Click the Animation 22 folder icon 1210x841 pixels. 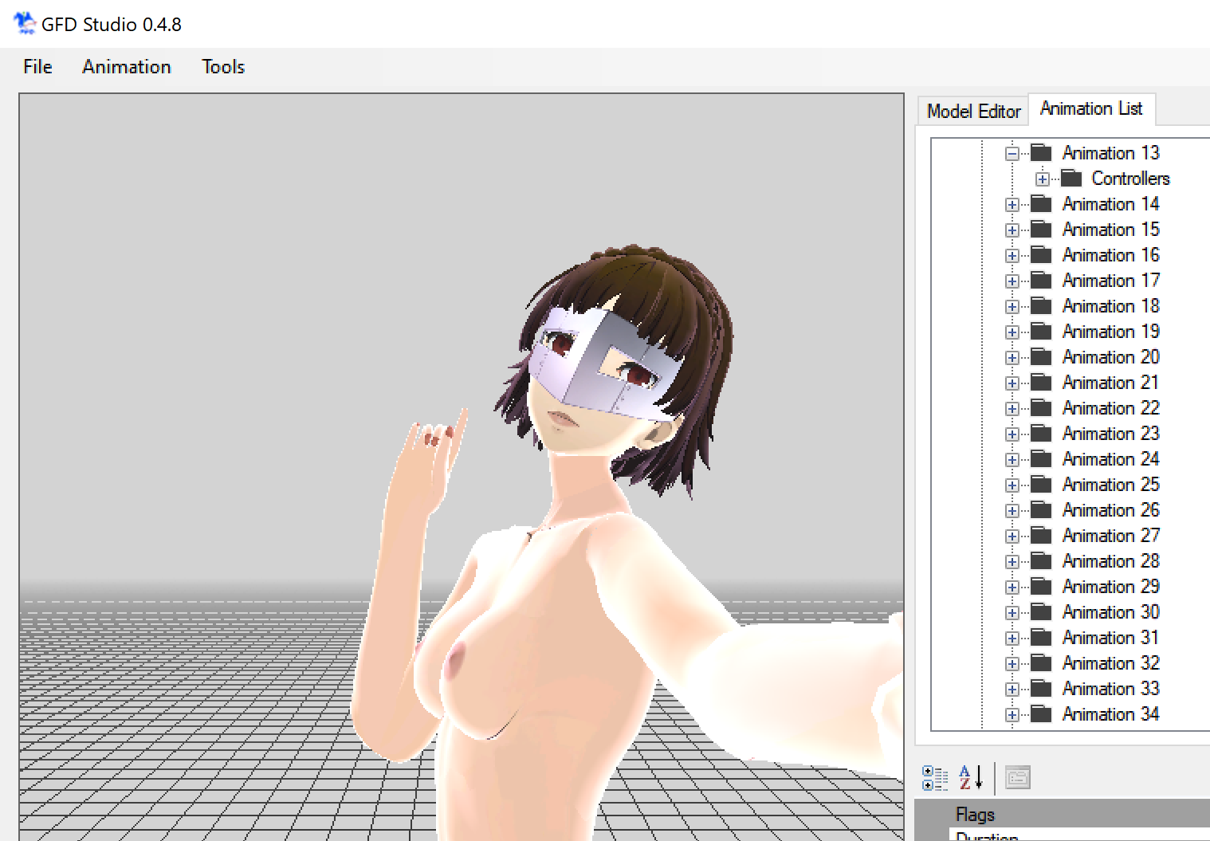(1041, 407)
